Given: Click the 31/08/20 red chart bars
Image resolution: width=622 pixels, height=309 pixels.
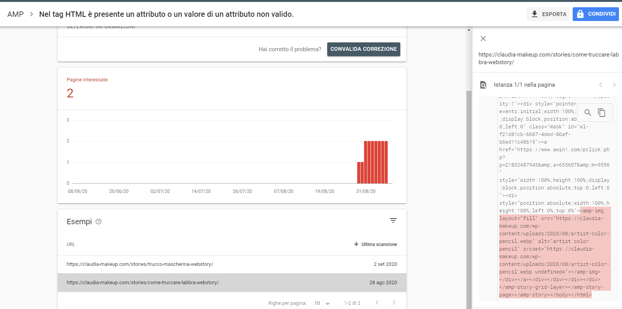Looking at the screenshot, I should [372, 162].
